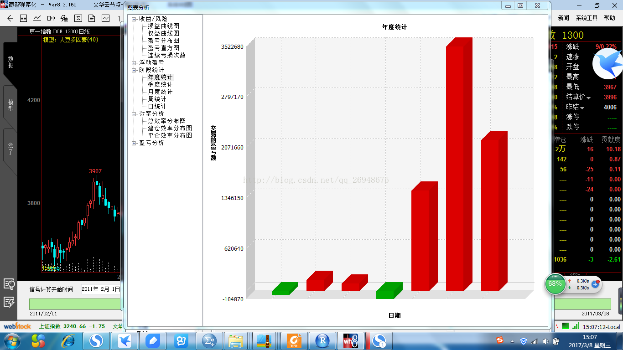The width and height of the screenshot is (623, 350).
Task: Click the tallest red bar in chart
Action: pos(458,165)
